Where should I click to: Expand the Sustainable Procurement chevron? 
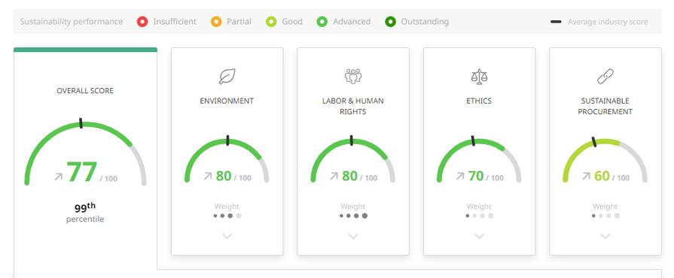click(x=605, y=236)
